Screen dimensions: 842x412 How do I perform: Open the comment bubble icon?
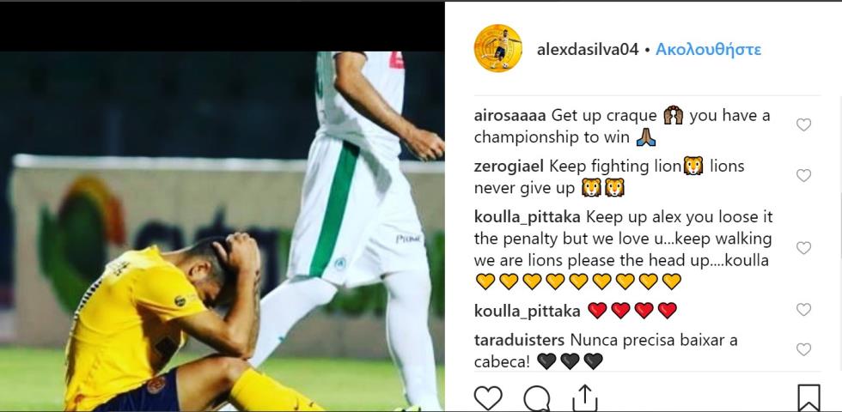pos(536,399)
